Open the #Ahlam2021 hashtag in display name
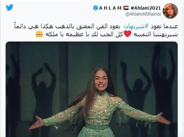Screen dimensions: 184x137 point(146,8)
